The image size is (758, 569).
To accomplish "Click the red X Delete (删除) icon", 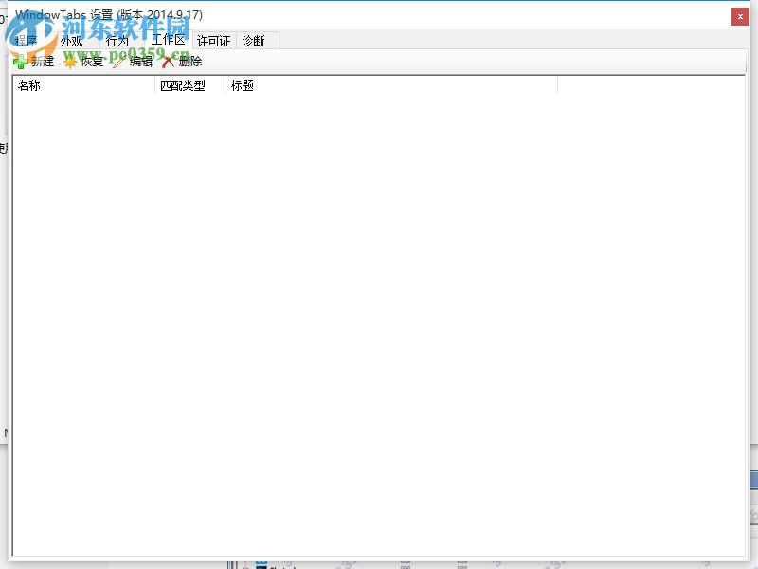I will [x=169, y=61].
